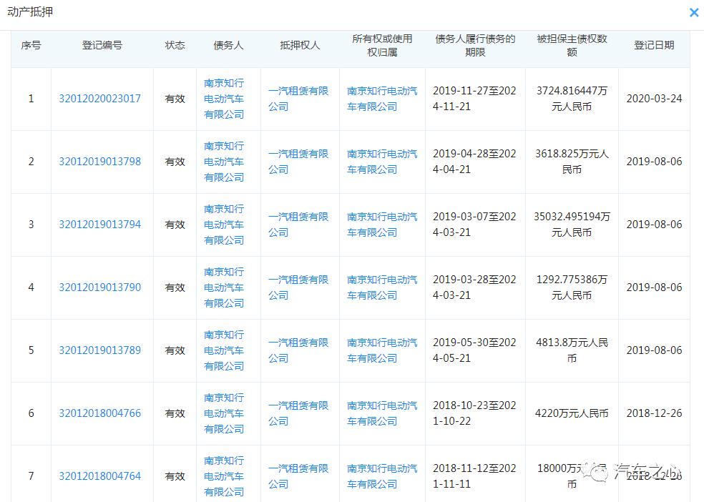This screenshot has height=502, width=704.
Task: Select amount 3724.816447万元人民币
Action: [572, 99]
